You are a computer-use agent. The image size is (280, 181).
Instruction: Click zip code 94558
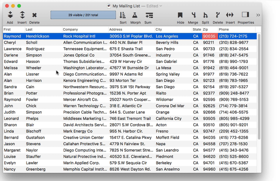pyautogui.click(x=209, y=144)
